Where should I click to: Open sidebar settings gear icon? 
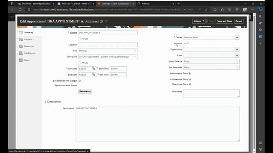260,149
